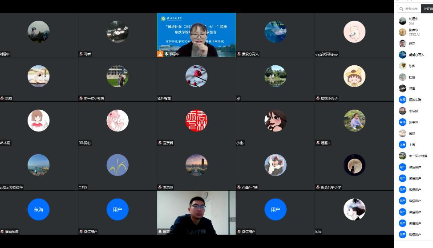
Task: Click the microphone icon on the presenter's video tile
Action: (x=166, y=54)
